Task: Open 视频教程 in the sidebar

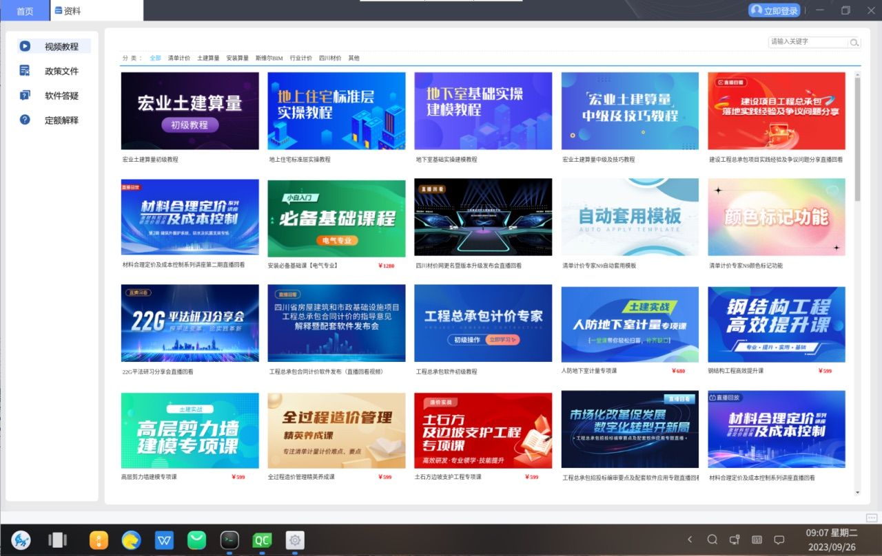Action: 54,47
